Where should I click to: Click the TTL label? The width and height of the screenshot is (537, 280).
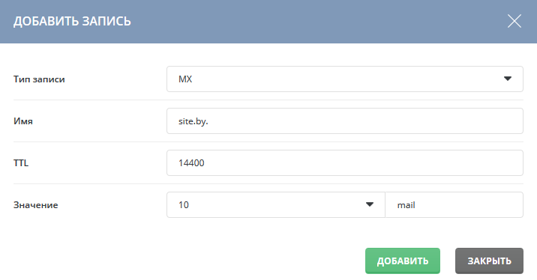click(x=21, y=162)
